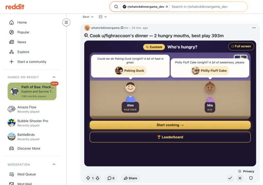Image resolution: width=263 pixels, height=185 pixels.
Task: Open the moderation shield actions
Action: [x=251, y=178]
